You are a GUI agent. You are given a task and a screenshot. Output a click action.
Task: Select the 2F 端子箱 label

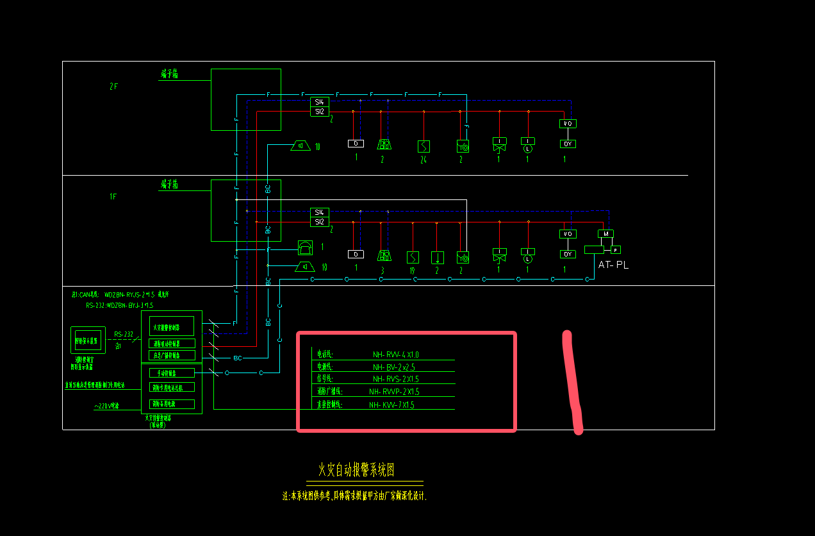pos(169,74)
